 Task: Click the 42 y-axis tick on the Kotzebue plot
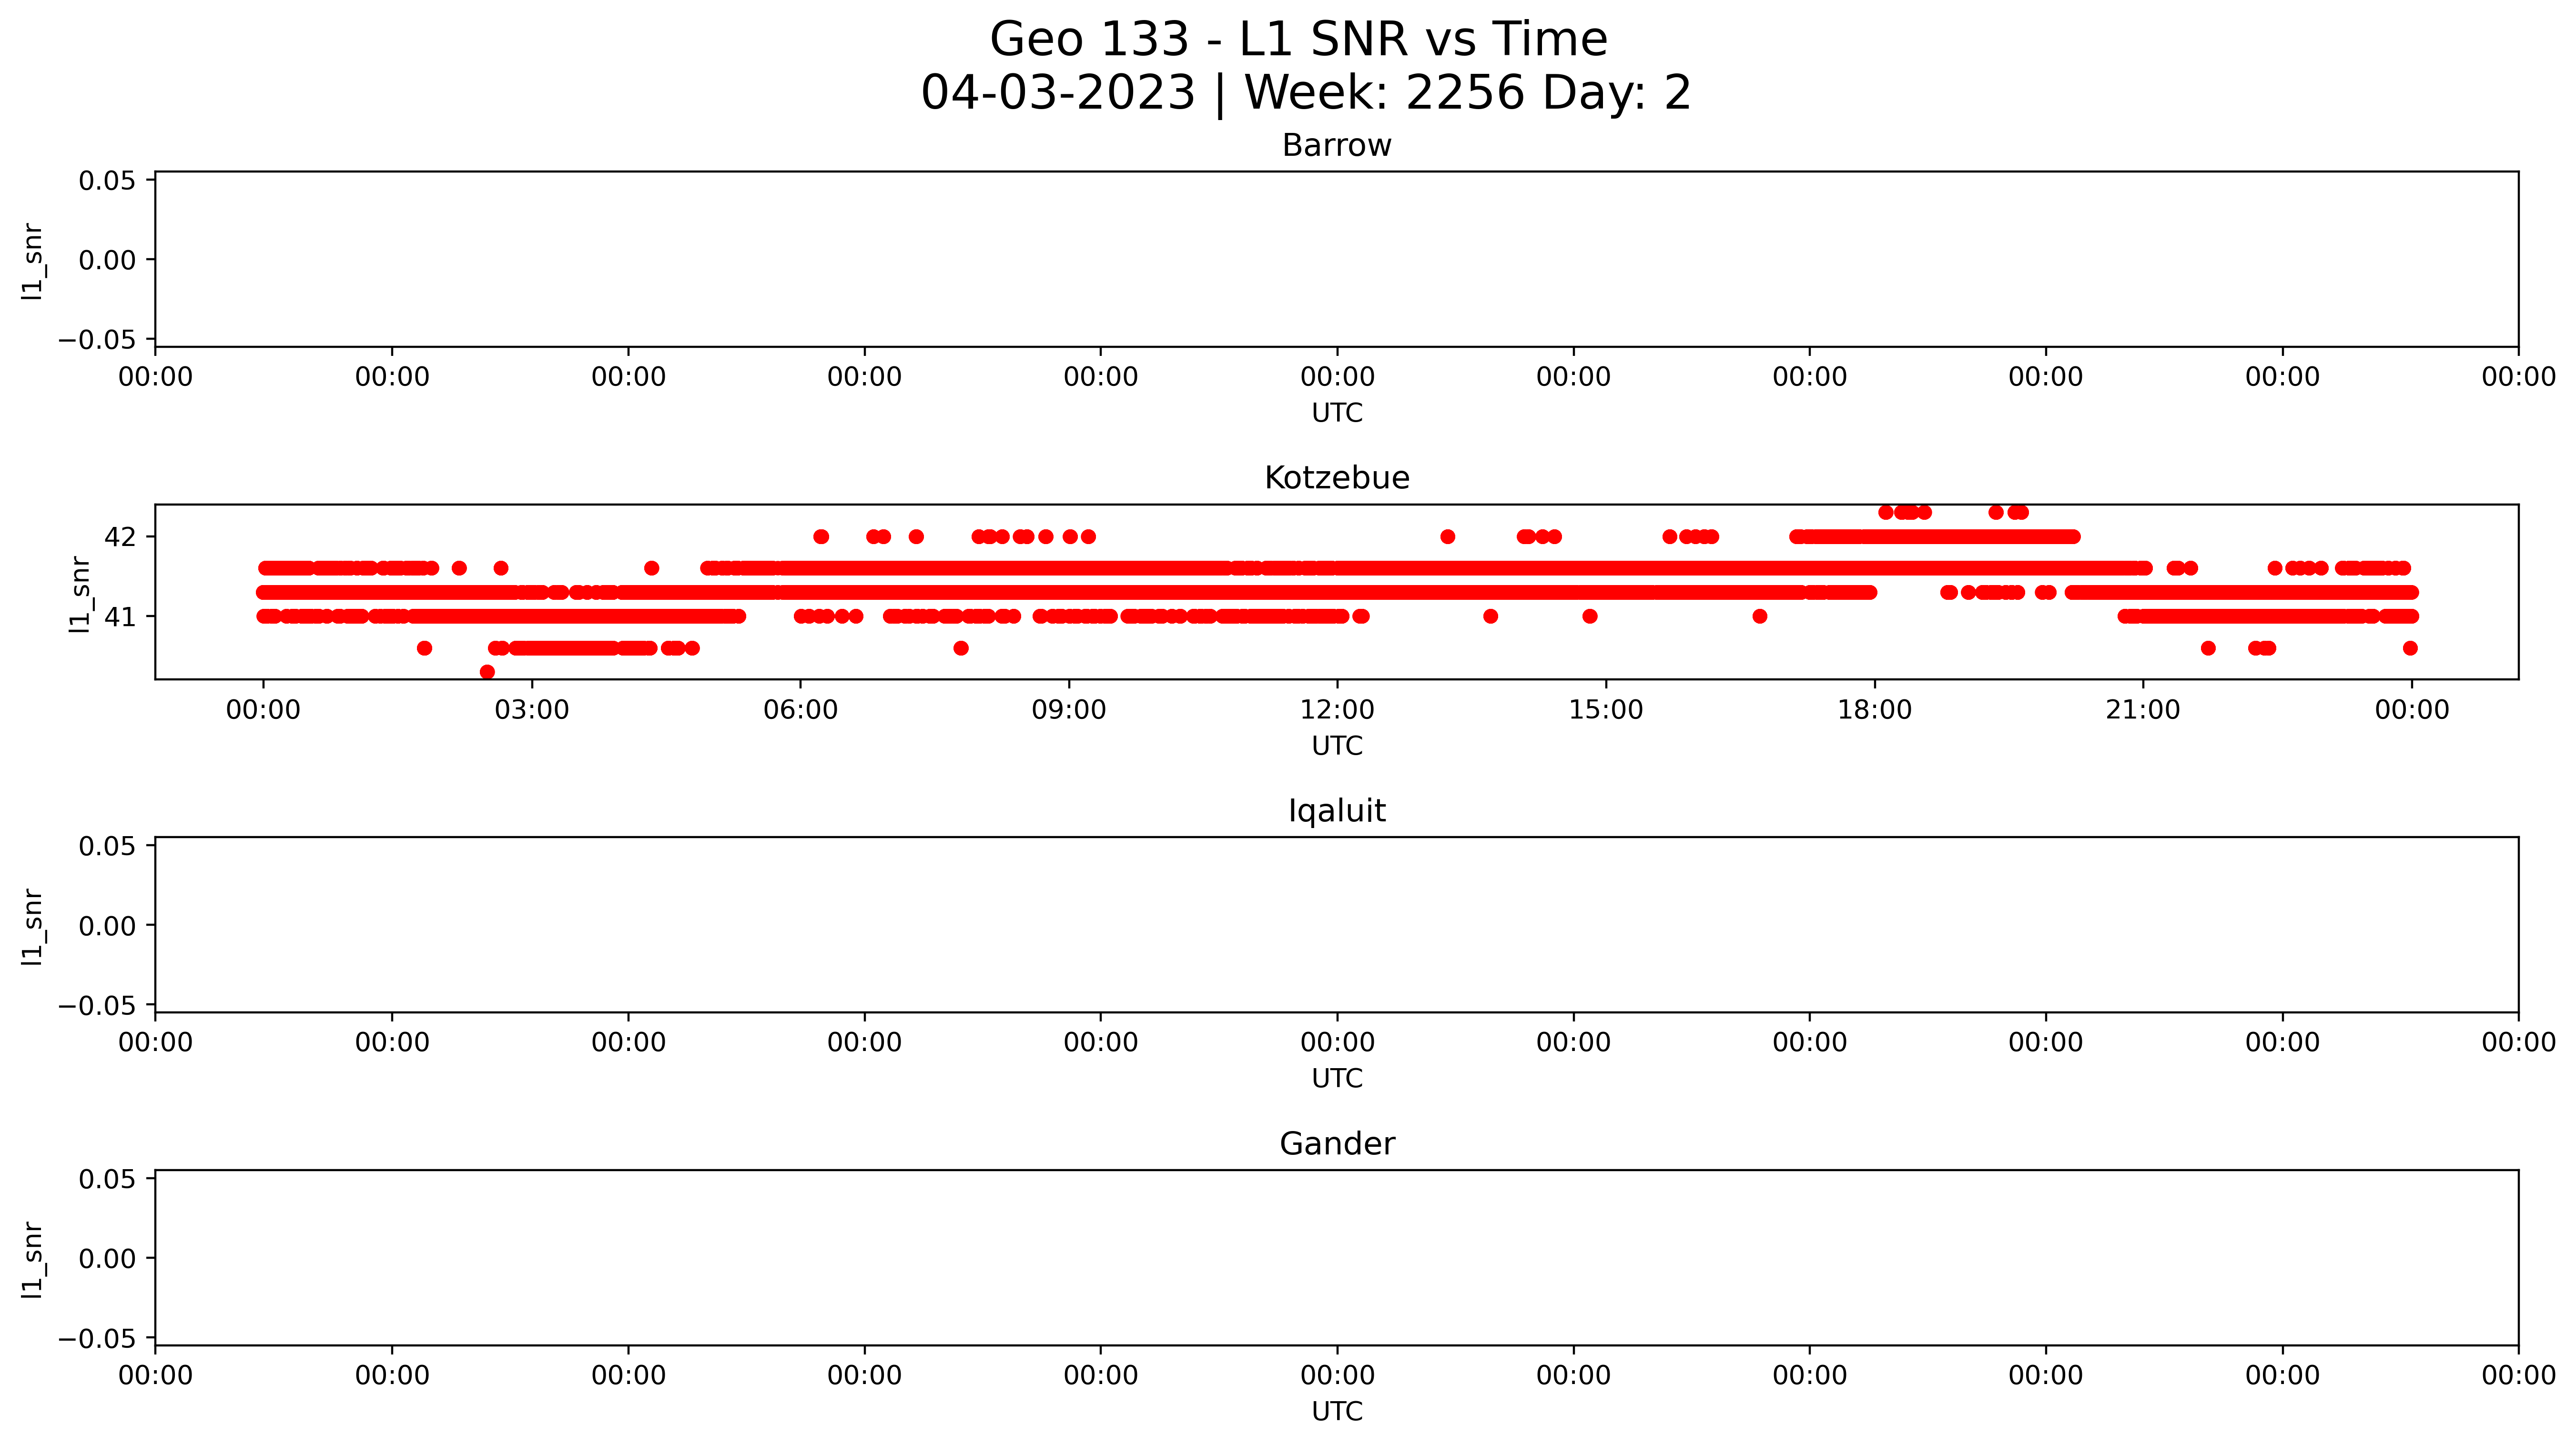point(120,537)
